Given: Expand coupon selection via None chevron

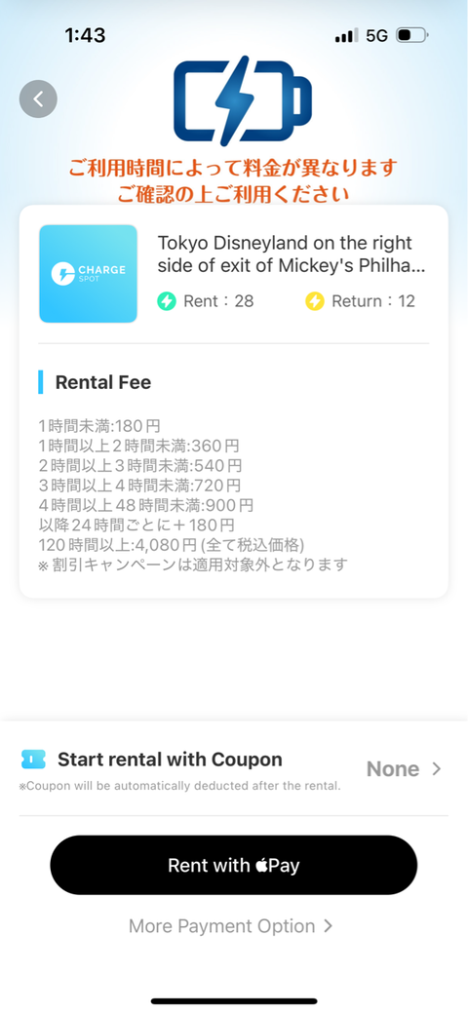Looking at the screenshot, I should 437,769.
